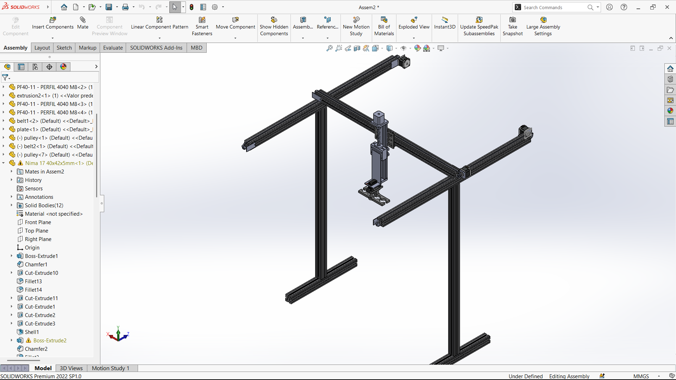This screenshot has height=380, width=676.
Task: Click the Zoom to Fit icon
Action: coord(330,48)
